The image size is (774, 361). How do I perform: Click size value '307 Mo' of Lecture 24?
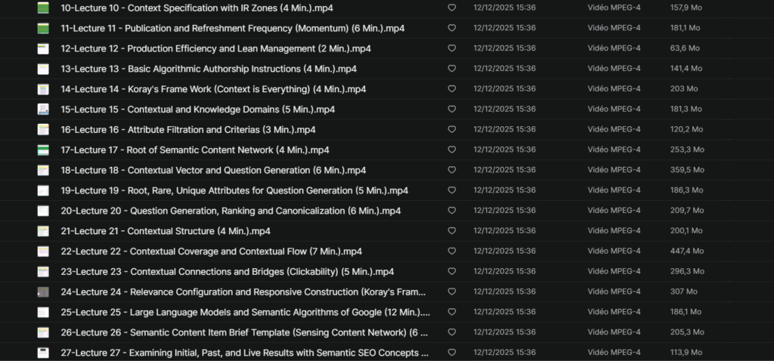tap(683, 292)
